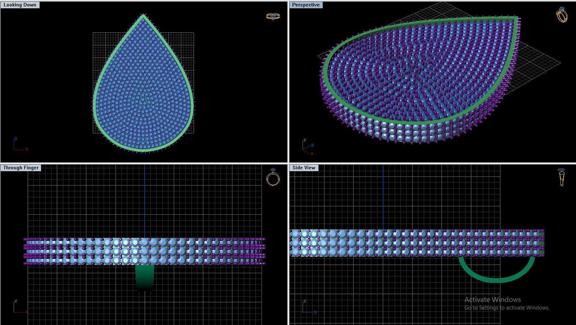The height and width of the screenshot is (325, 576).
Task: Select the green semicircular loop in Side View
Action: pyautogui.click(x=496, y=280)
